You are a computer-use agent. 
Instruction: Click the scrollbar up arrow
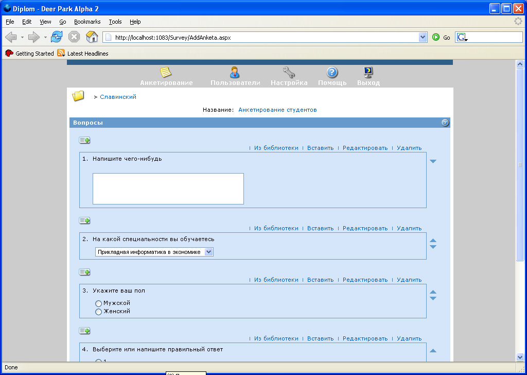pyautogui.click(x=520, y=64)
